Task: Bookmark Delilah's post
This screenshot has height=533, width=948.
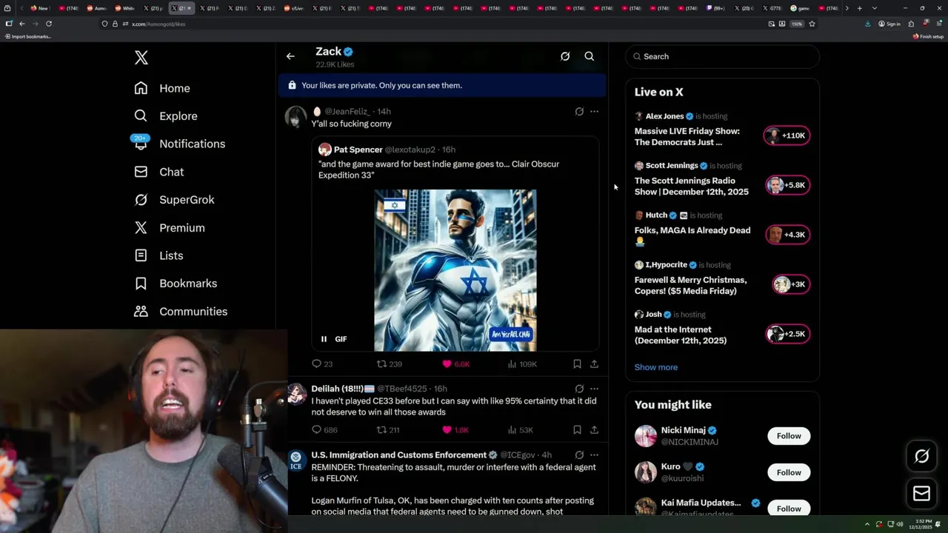Action: point(577,430)
